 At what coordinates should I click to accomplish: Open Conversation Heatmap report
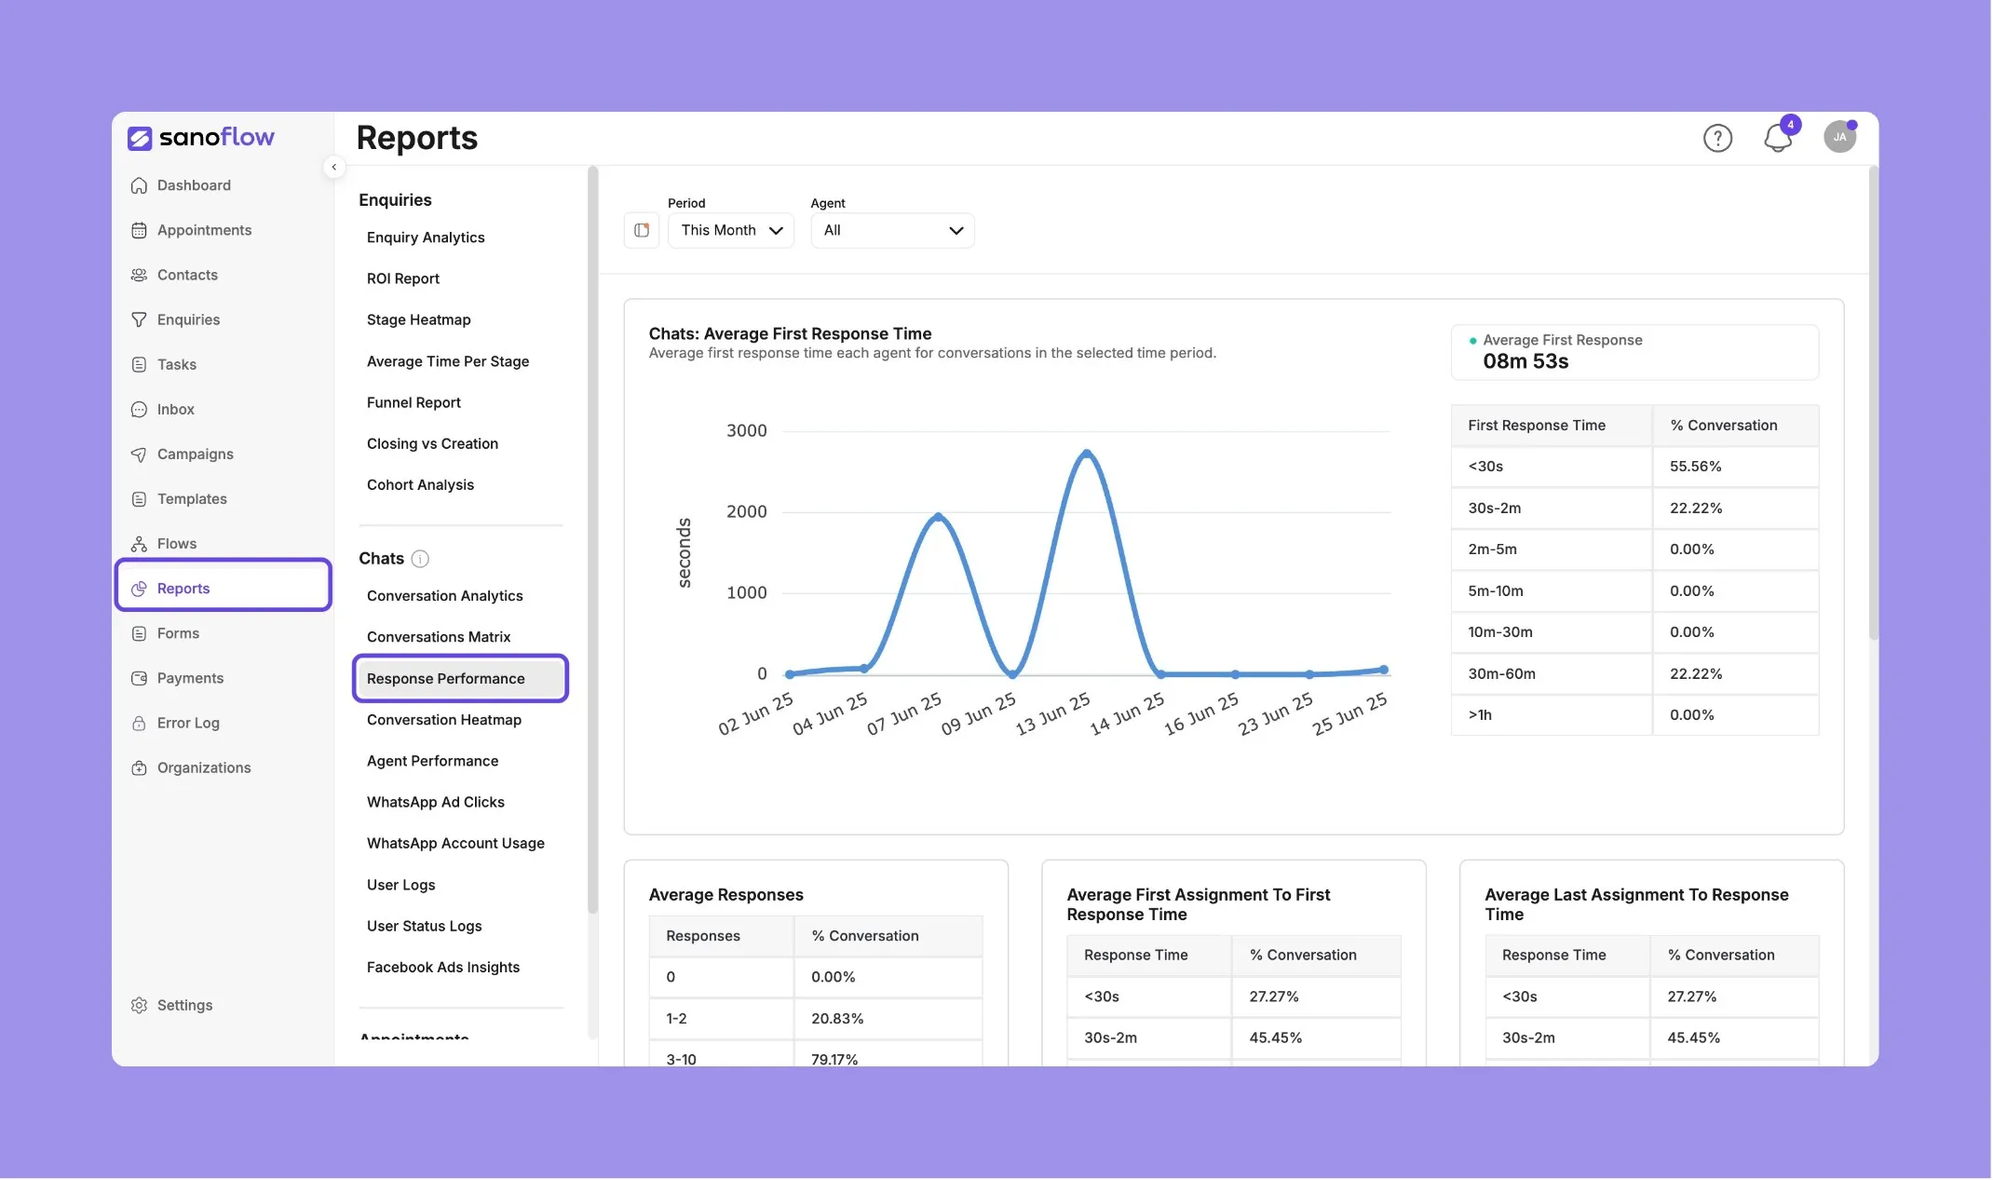(444, 720)
